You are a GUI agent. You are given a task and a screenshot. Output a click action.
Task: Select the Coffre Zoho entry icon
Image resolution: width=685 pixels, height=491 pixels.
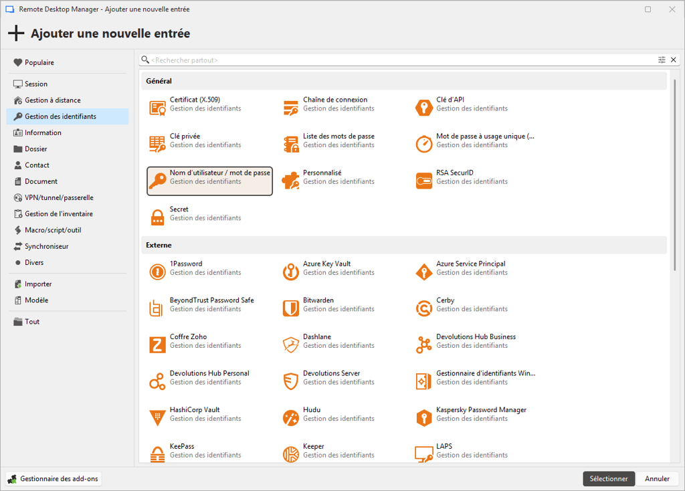click(x=157, y=345)
